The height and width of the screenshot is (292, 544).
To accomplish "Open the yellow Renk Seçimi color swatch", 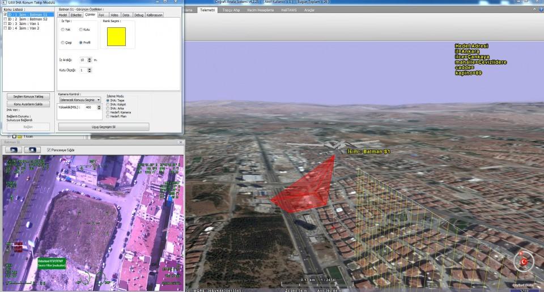I will tap(116, 36).
